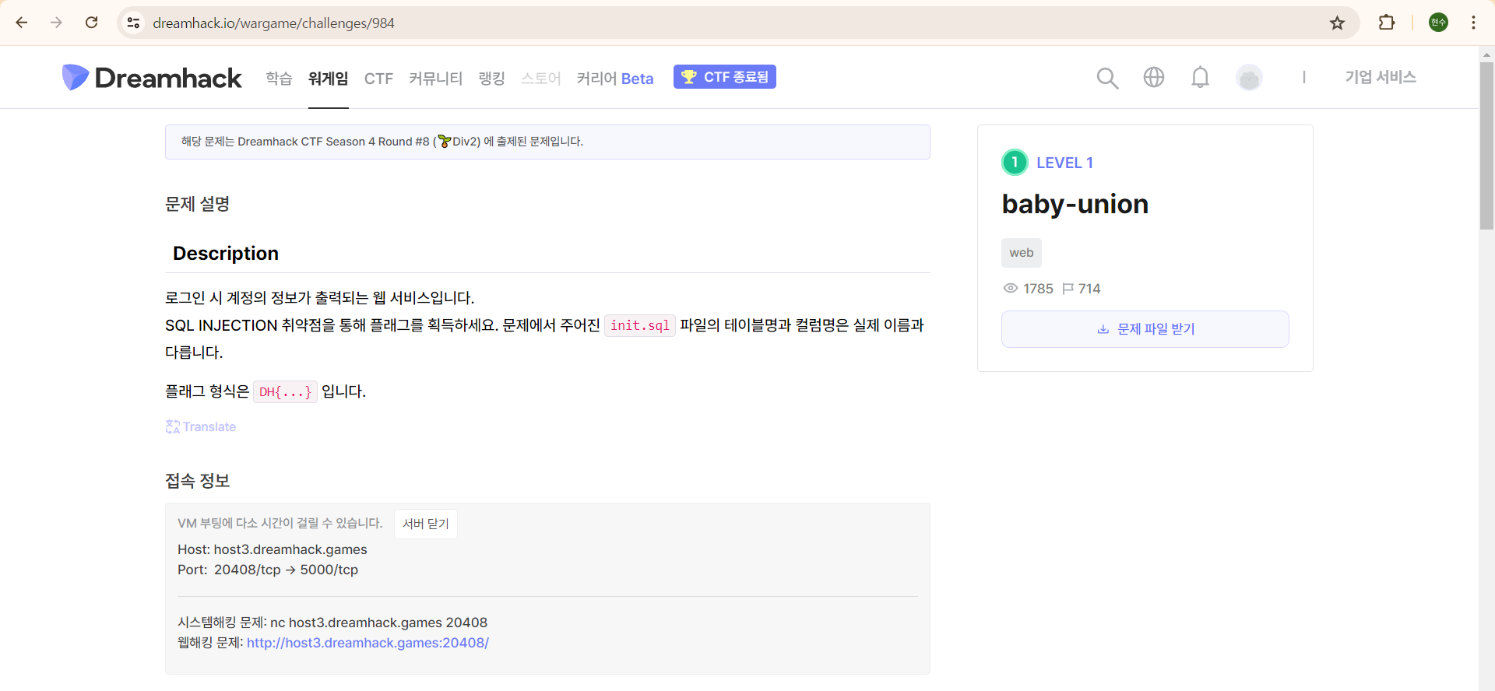Open site information icon in address bar
The height and width of the screenshot is (691, 1495).
point(134,23)
